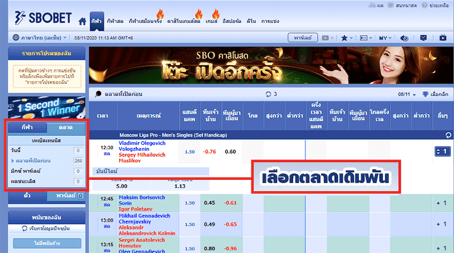Screen dimensions: 454x253
Task: Expand the layout view dropdown arrow
Action: pyautogui.click(x=371, y=38)
